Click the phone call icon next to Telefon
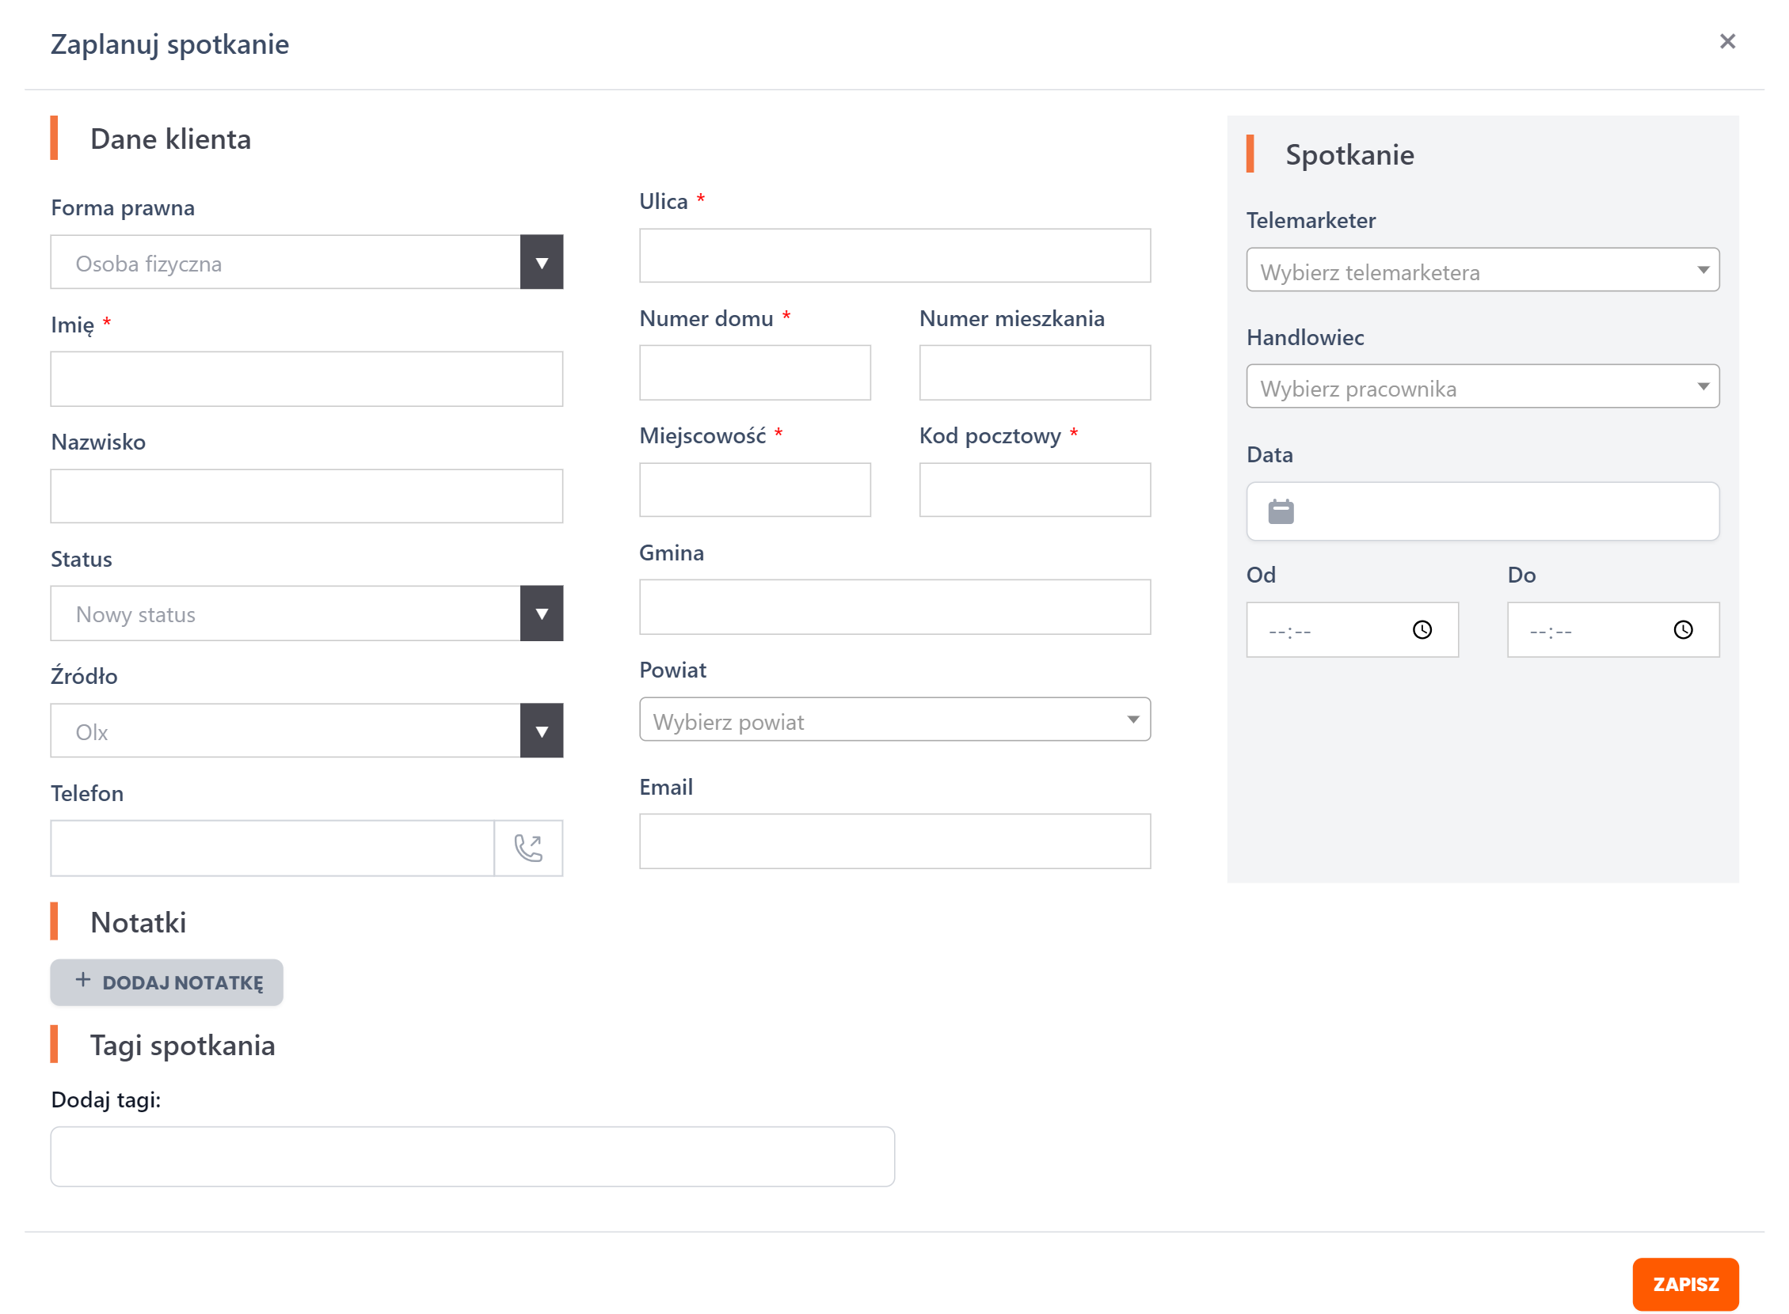The image size is (1789, 1314). coord(527,848)
